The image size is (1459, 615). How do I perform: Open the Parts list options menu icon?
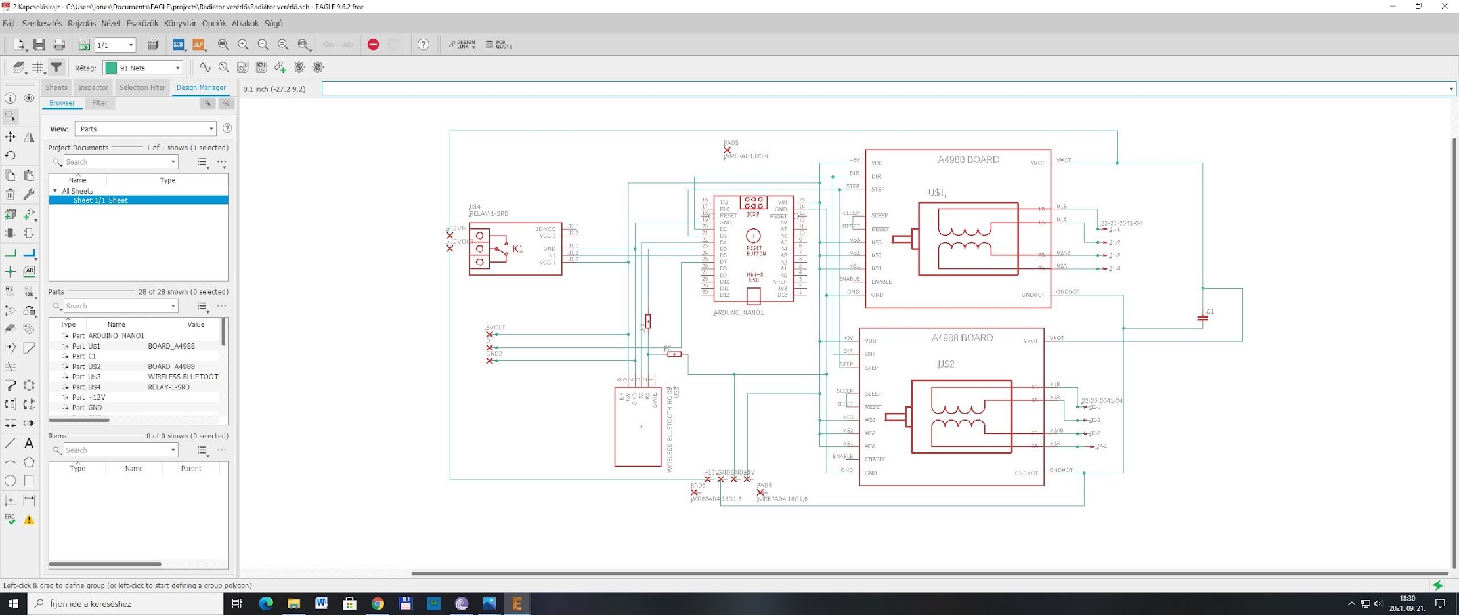(x=202, y=307)
